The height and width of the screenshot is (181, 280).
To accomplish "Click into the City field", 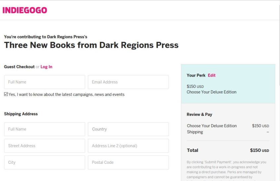I will click(45, 163).
